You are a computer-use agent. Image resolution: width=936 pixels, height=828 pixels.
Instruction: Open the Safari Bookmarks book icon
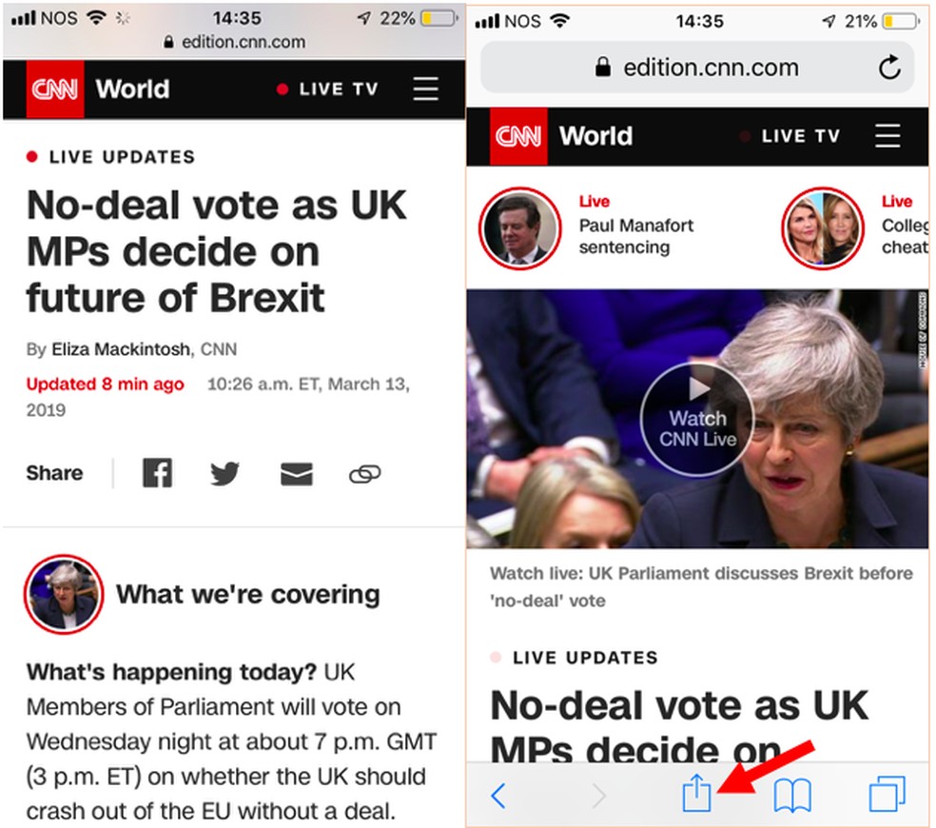coord(792,794)
